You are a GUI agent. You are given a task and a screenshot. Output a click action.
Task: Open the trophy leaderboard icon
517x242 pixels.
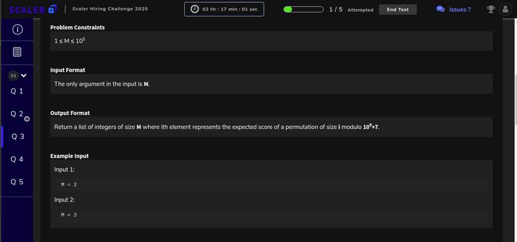[x=491, y=9]
